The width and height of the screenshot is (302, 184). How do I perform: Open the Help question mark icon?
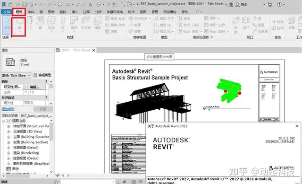coord(279,4)
